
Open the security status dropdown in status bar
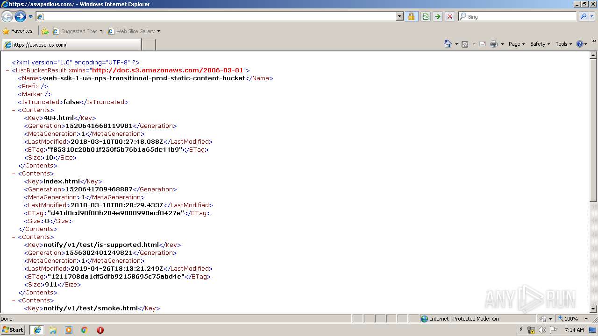[546, 319]
